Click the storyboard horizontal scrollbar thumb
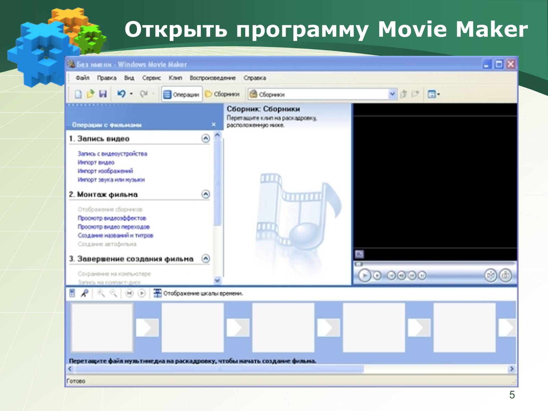 [x=219, y=369]
